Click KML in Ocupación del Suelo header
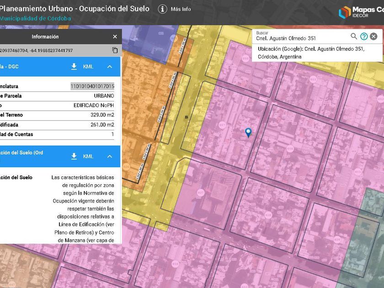The image size is (384, 288). tap(88, 156)
